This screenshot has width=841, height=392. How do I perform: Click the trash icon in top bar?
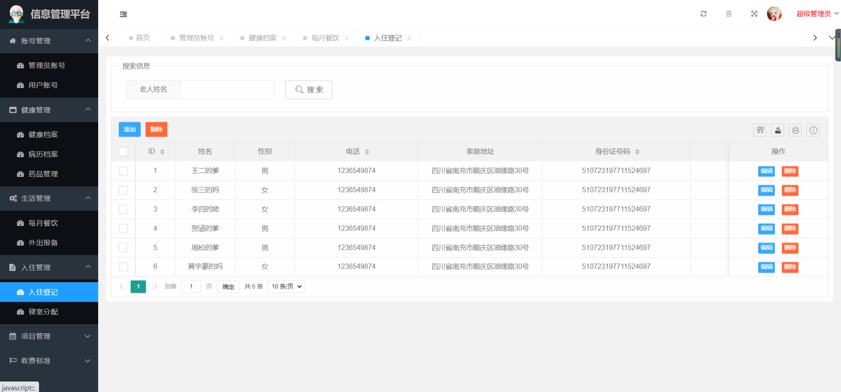point(729,14)
